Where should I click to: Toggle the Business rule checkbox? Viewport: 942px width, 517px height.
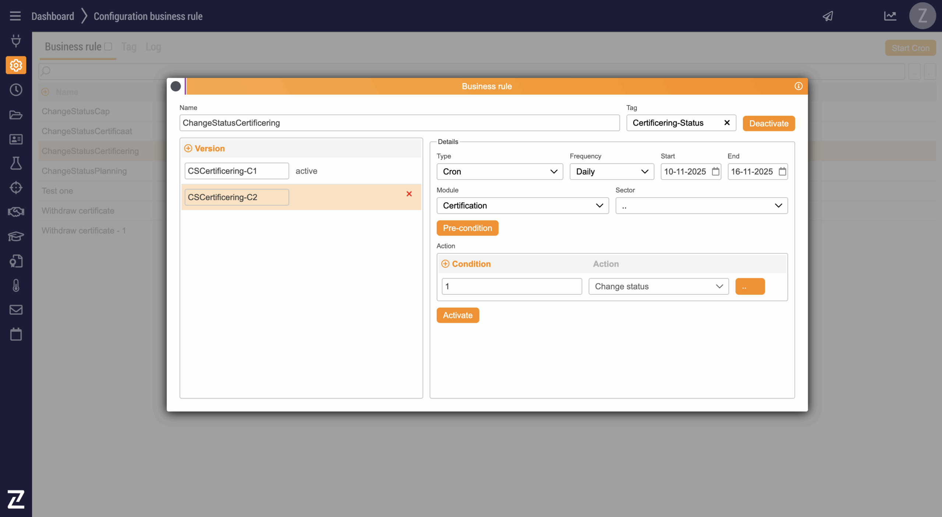click(x=108, y=46)
